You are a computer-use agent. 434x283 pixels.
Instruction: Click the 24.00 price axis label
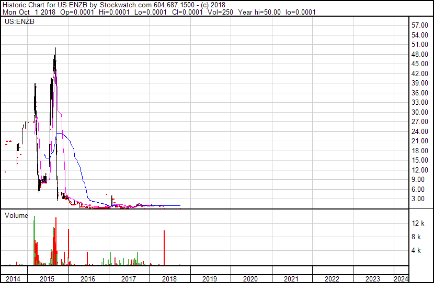(420, 131)
